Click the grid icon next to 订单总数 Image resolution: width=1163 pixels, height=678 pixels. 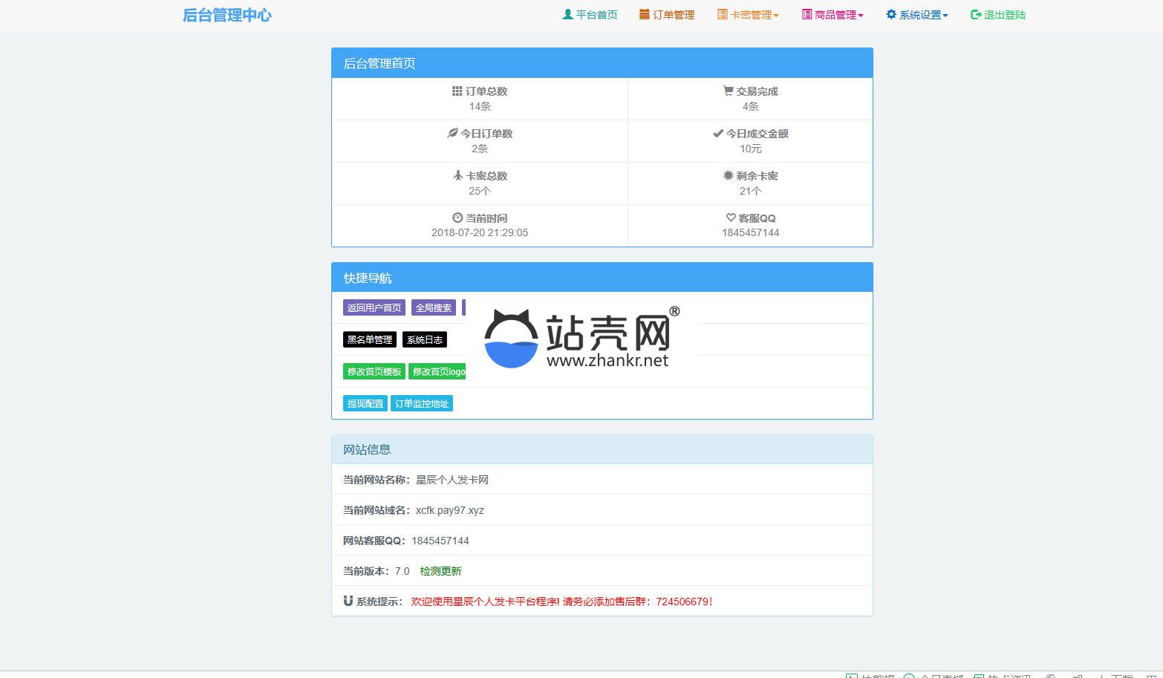[457, 91]
